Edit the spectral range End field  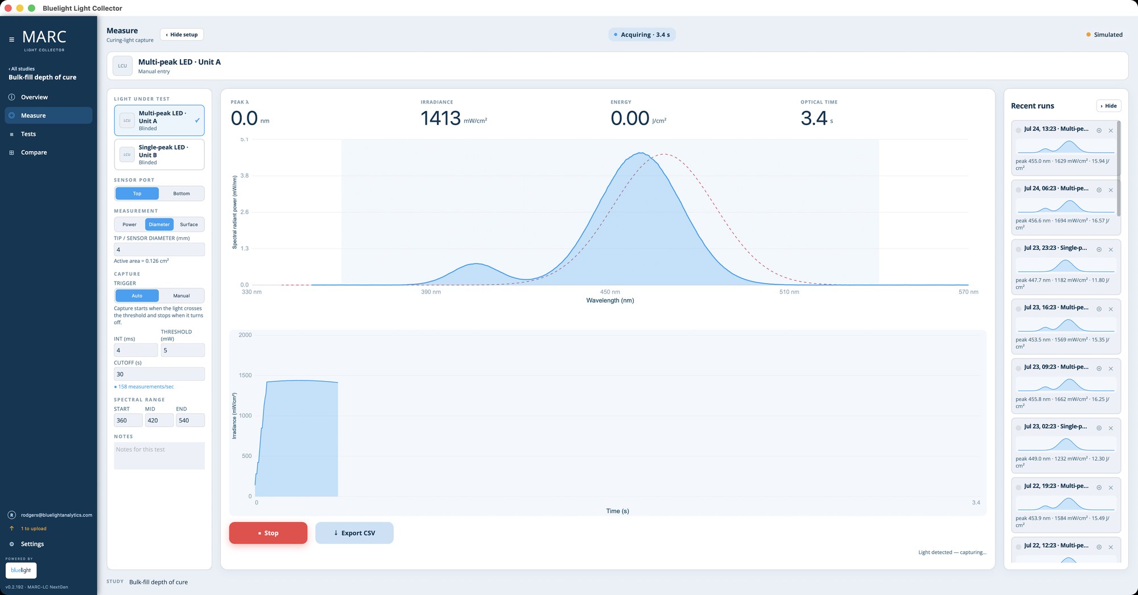(x=190, y=420)
